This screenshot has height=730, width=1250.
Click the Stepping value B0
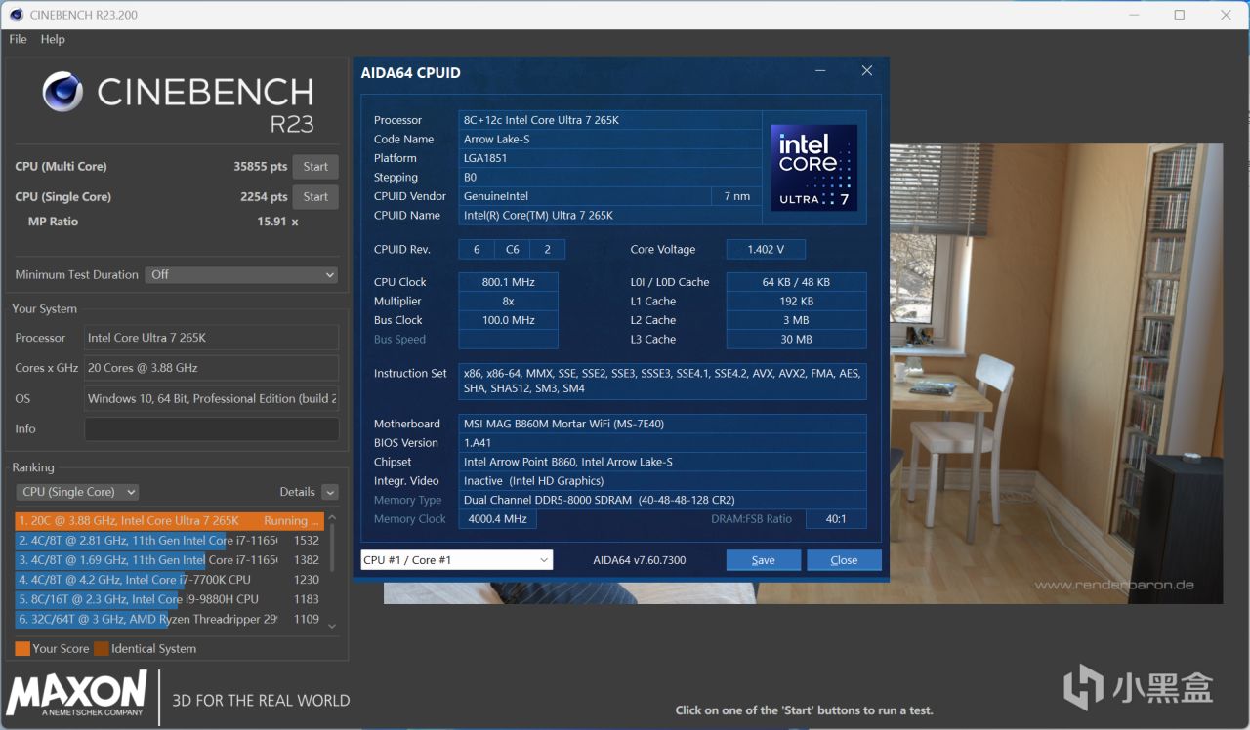(x=610, y=178)
